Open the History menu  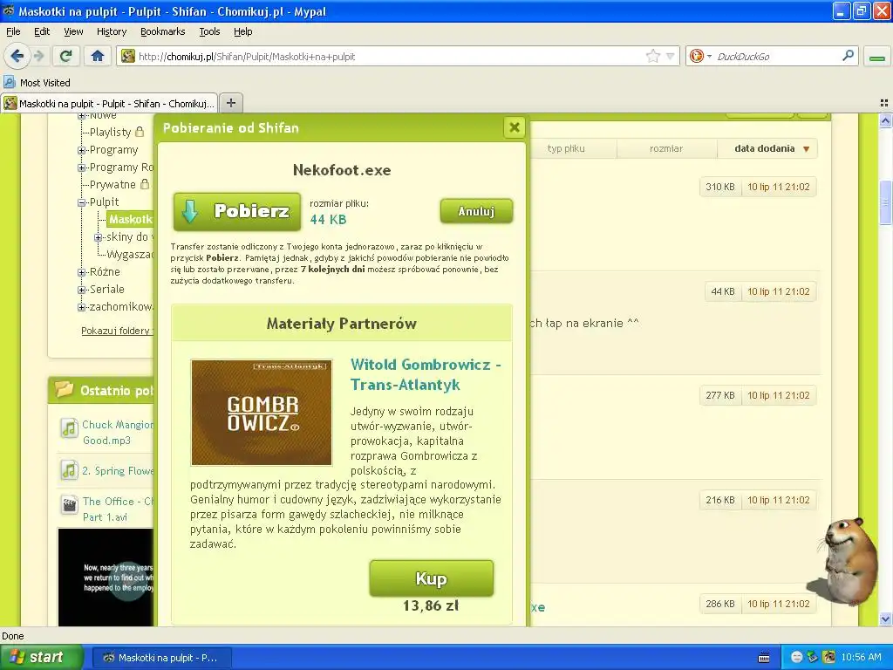click(x=111, y=31)
